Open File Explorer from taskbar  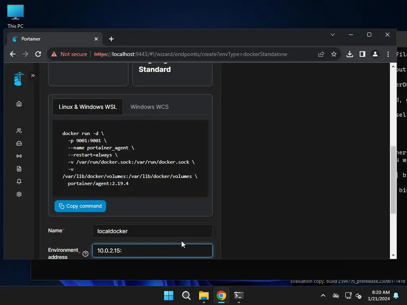[x=204, y=295]
